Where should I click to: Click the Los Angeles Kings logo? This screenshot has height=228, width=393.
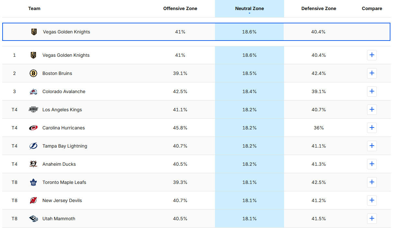[33, 110]
